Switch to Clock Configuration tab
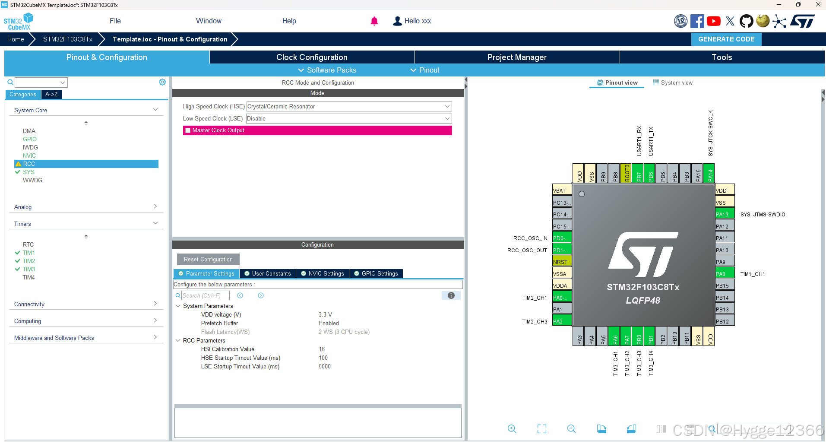 pos(312,57)
